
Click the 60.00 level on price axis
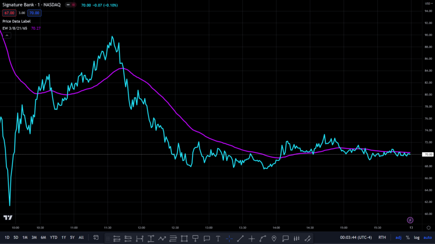(x=428, y=214)
